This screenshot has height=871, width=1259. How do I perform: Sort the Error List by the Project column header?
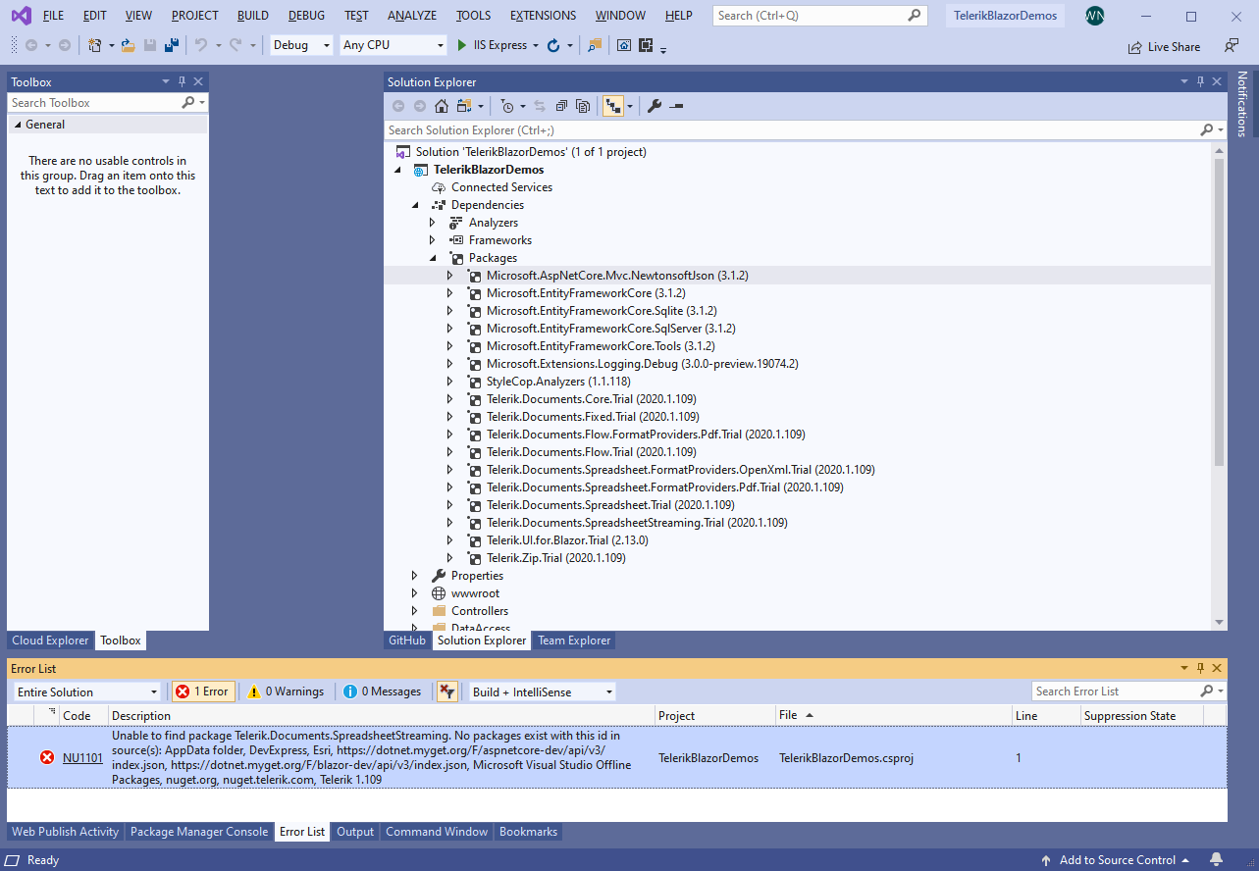point(714,716)
